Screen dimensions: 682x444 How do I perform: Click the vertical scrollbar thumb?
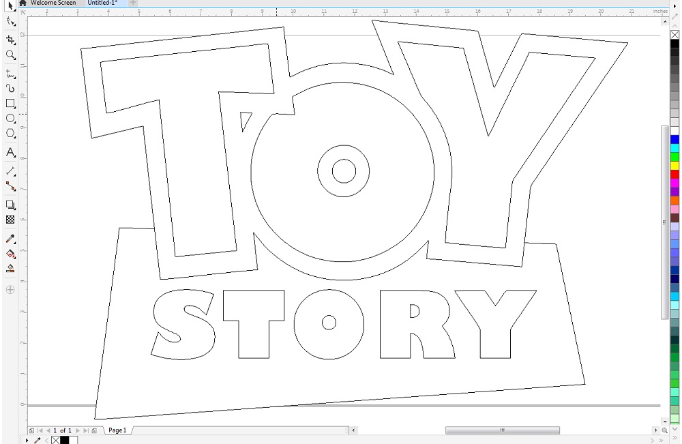(x=664, y=222)
